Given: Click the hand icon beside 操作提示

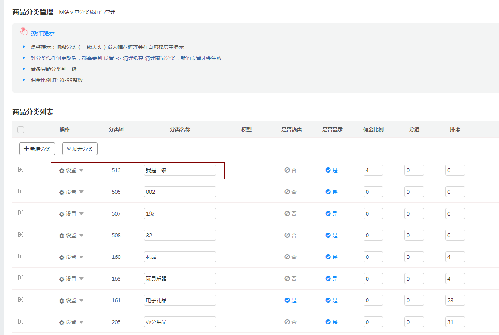Looking at the screenshot, I should coord(24,31).
